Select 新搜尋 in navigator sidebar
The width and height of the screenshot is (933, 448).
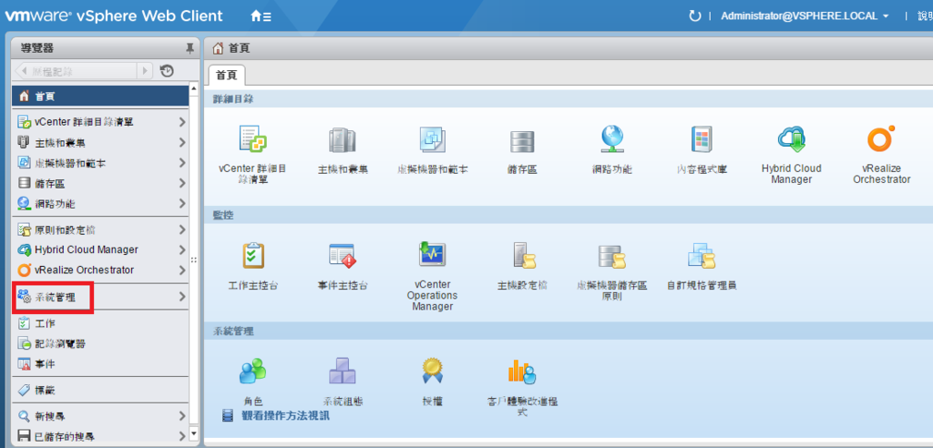pos(100,416)
